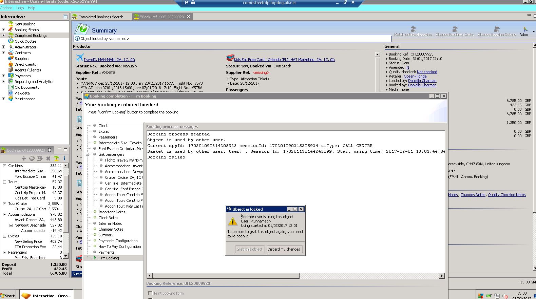Click Discard my changes button

point(284,249)
